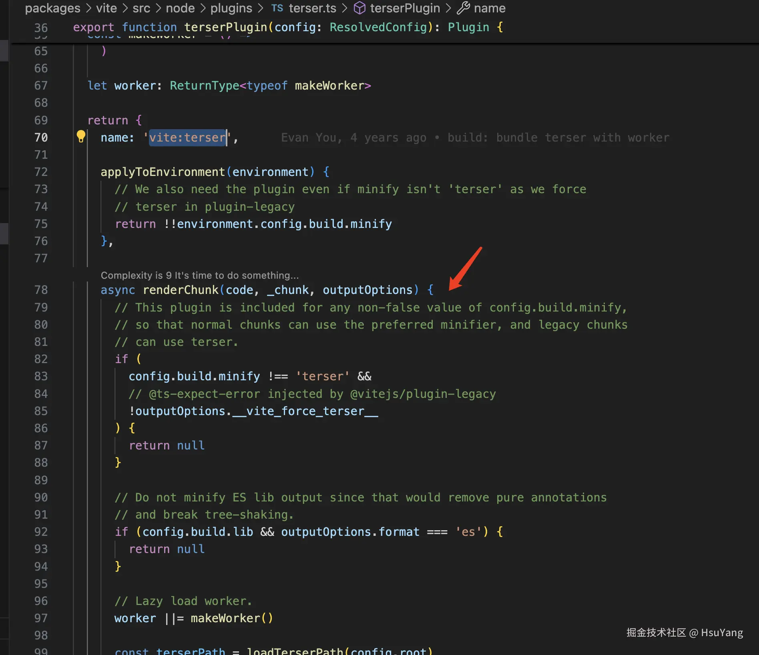
Task: Click the complexity CodeLens message
Action: (x=200, y=275)
